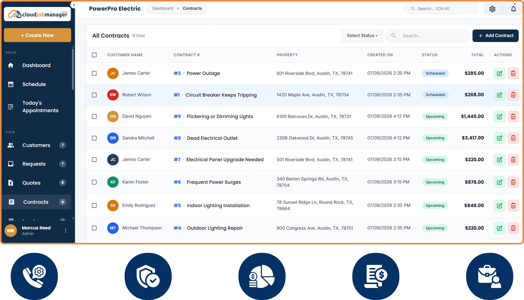The image size is (524, 300).
Task: Edit the Circuit Breaker Keeps Tripping contract
Action: (499, 95)
